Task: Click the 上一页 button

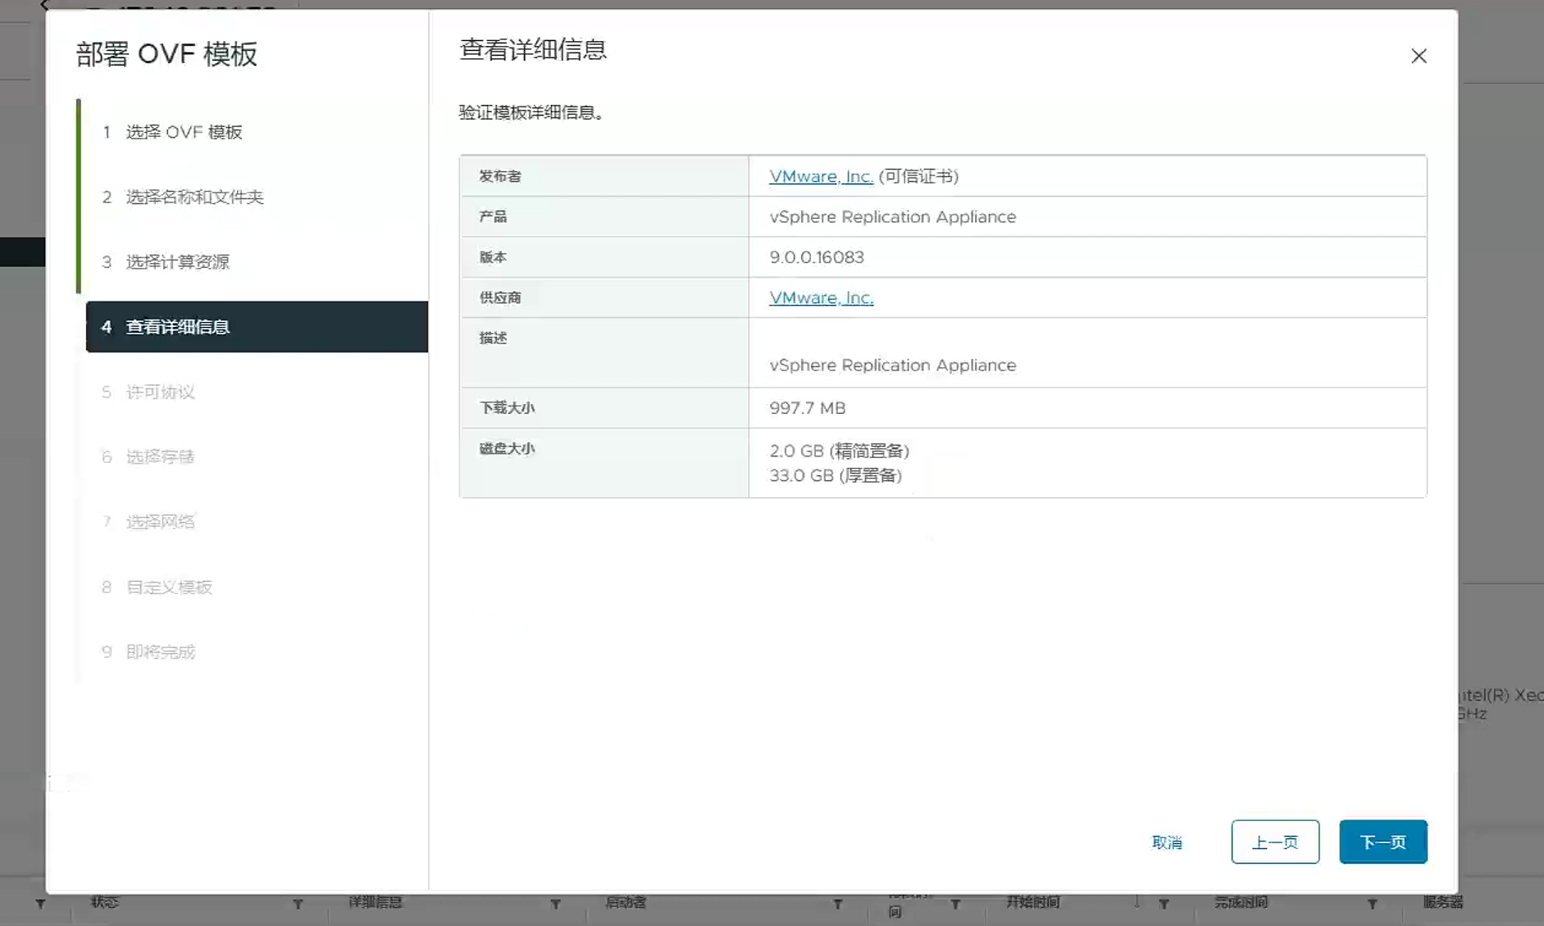Action: (x=1274, y=842)
